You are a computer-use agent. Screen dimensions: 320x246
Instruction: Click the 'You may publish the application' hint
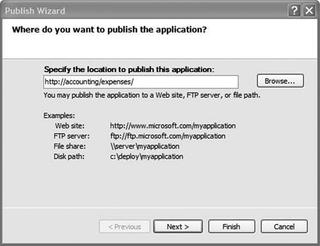[x=152, y=95]
